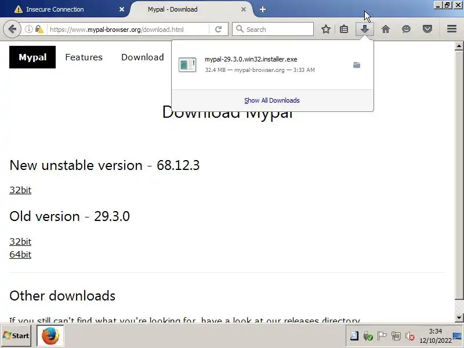Viewport: 464px width, 348px height.
Task: Switch to the Insecure Connection tab
Action: pos(64,9)
